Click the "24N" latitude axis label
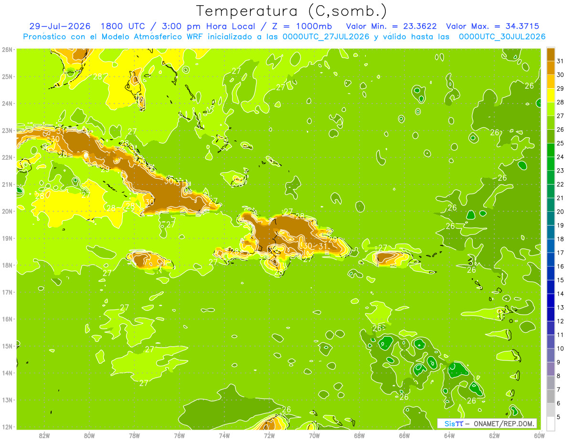The height and width of the screenshot is (442, 573). pyautogui.click(x=7, y=103)
